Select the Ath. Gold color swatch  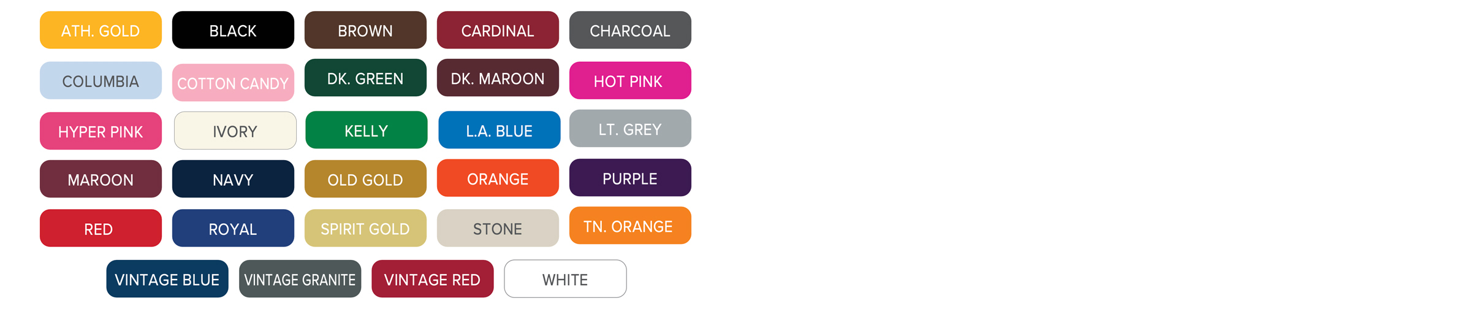click(101, 30)
